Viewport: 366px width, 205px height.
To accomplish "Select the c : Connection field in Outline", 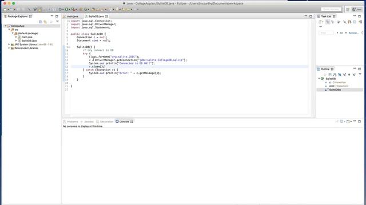I will point(337,82).
